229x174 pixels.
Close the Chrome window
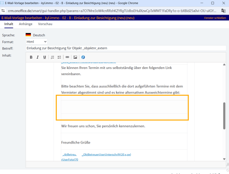click(x=224, y=3)
